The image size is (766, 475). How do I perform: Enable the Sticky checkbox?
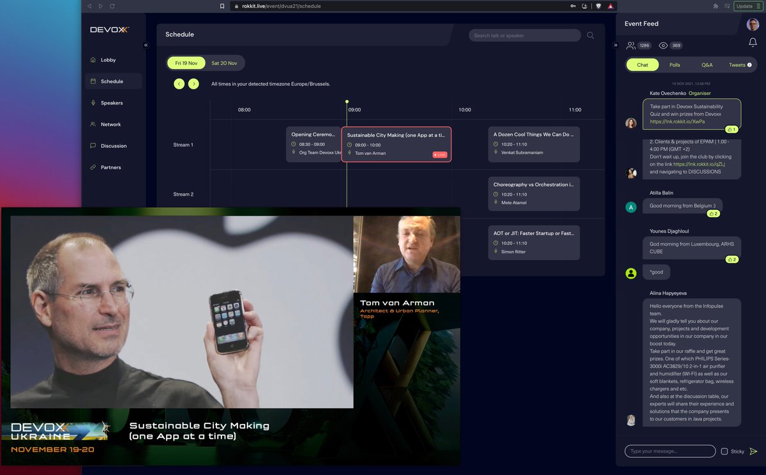click(724, 451)
